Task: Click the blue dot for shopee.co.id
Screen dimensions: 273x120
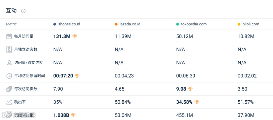Action: [55, 24]
